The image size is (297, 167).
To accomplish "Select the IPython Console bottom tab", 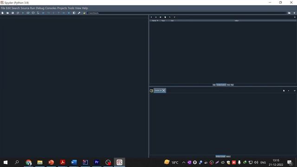I will pos(220,156).
